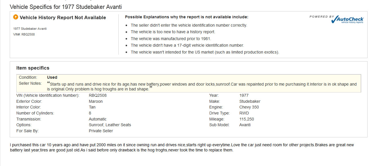This screenshot has height=166, width=371.
Task: Click the 115,250 mileage value
Action: (x=247, y=119)
